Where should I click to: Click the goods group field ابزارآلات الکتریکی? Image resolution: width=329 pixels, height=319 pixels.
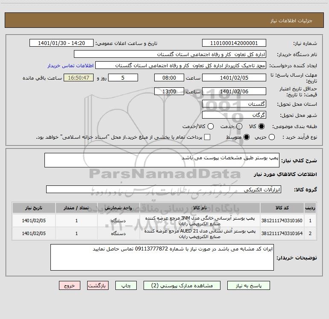tap(164, 189)
